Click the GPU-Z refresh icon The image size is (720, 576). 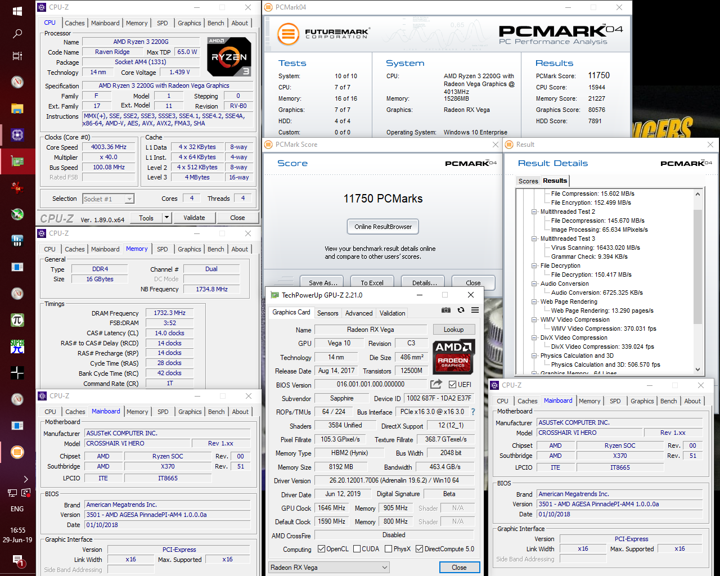(461, 310)
